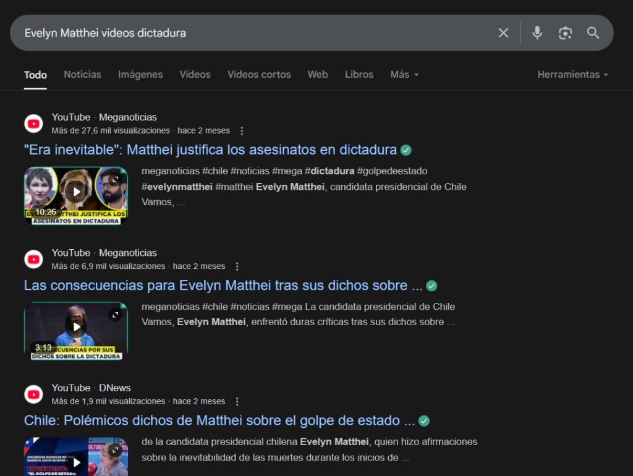Submit search with the magnifying glass icon
This screenshot has height=476, width=633.
593,33
